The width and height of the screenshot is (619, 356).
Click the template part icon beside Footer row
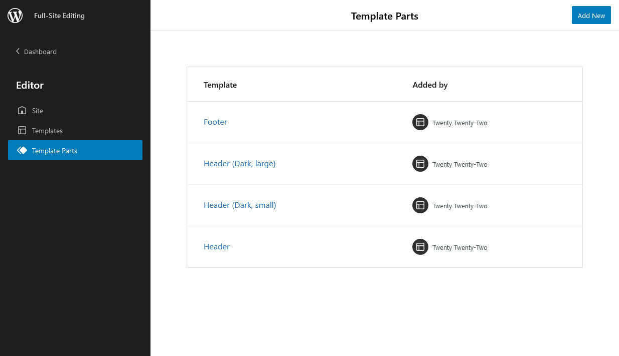(420, 122)
